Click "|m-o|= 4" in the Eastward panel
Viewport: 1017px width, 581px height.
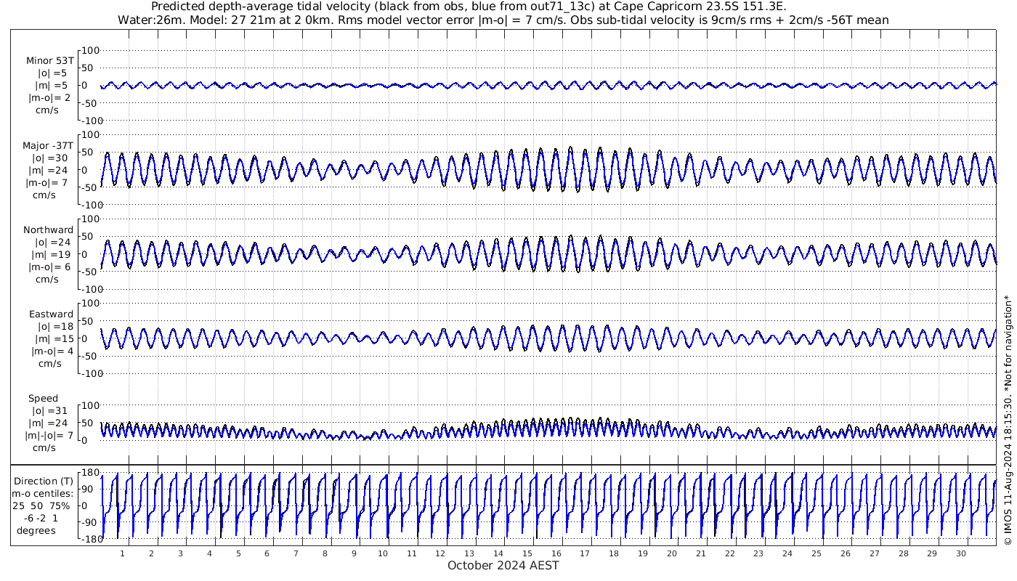click(53, 352)
